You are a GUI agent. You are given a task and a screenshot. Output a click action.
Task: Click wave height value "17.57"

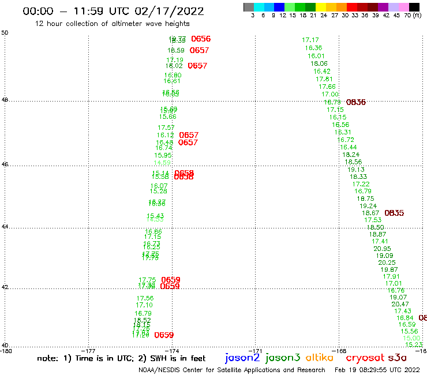[x=166, y=127]
